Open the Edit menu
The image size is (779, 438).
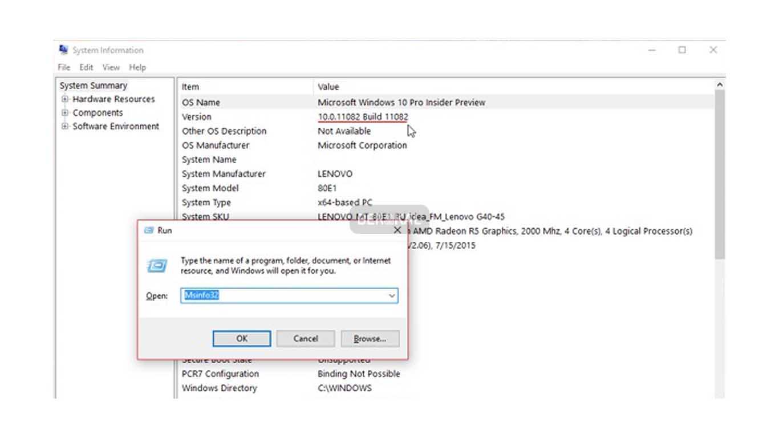(86, 67)
